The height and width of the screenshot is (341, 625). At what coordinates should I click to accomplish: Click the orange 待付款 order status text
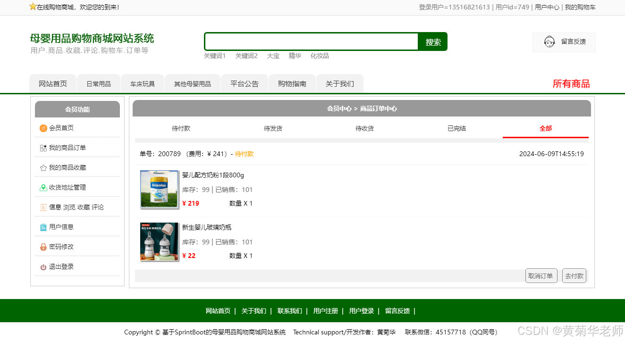pos(244,154)
